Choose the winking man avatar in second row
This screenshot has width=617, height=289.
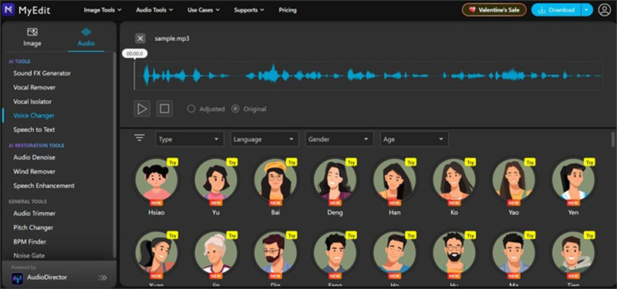tap(394, 253)
